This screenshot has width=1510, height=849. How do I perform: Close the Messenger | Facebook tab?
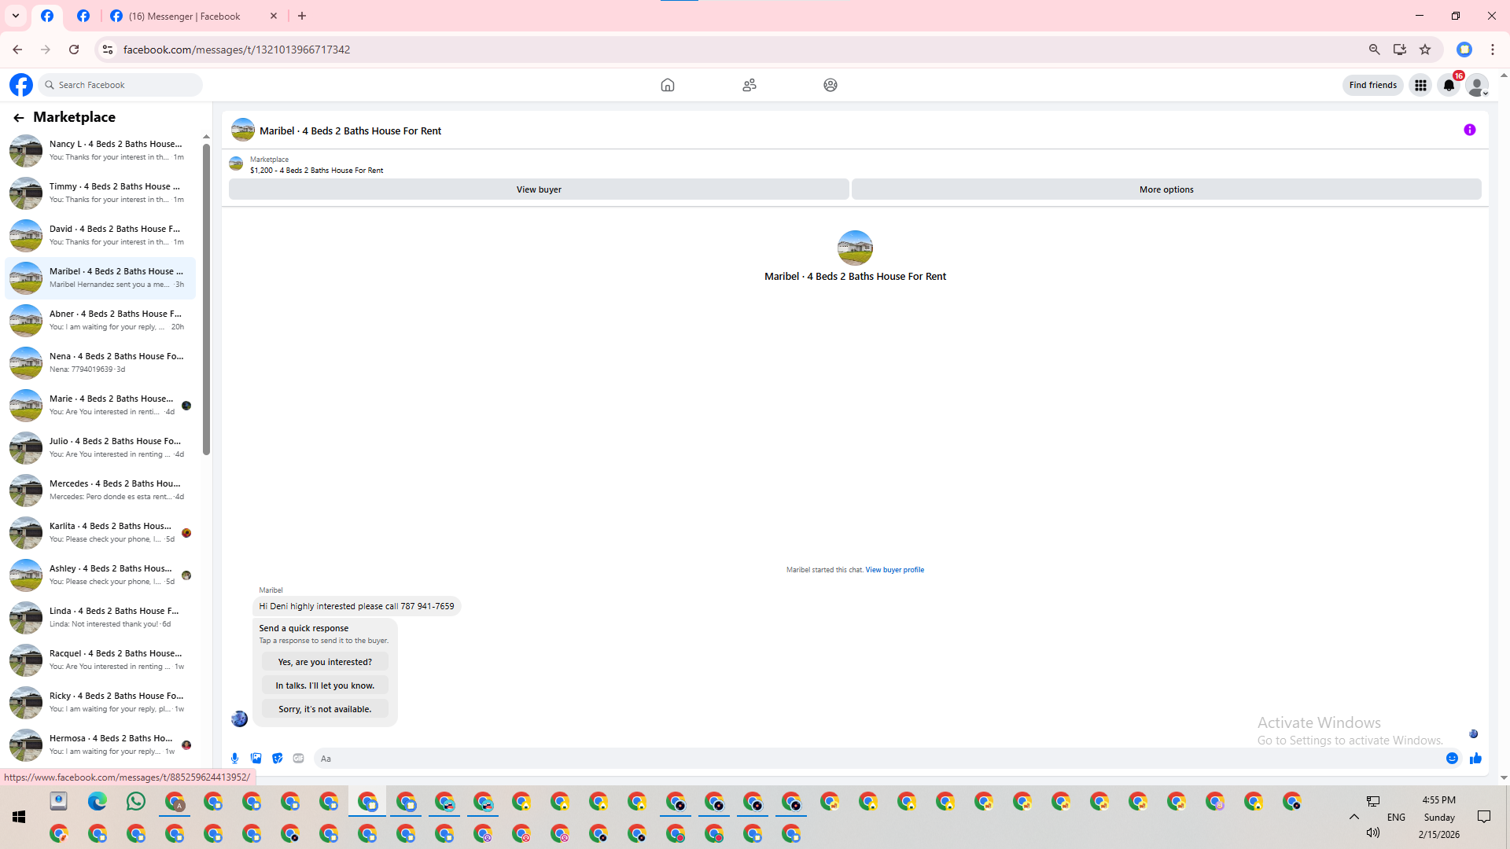274,16
